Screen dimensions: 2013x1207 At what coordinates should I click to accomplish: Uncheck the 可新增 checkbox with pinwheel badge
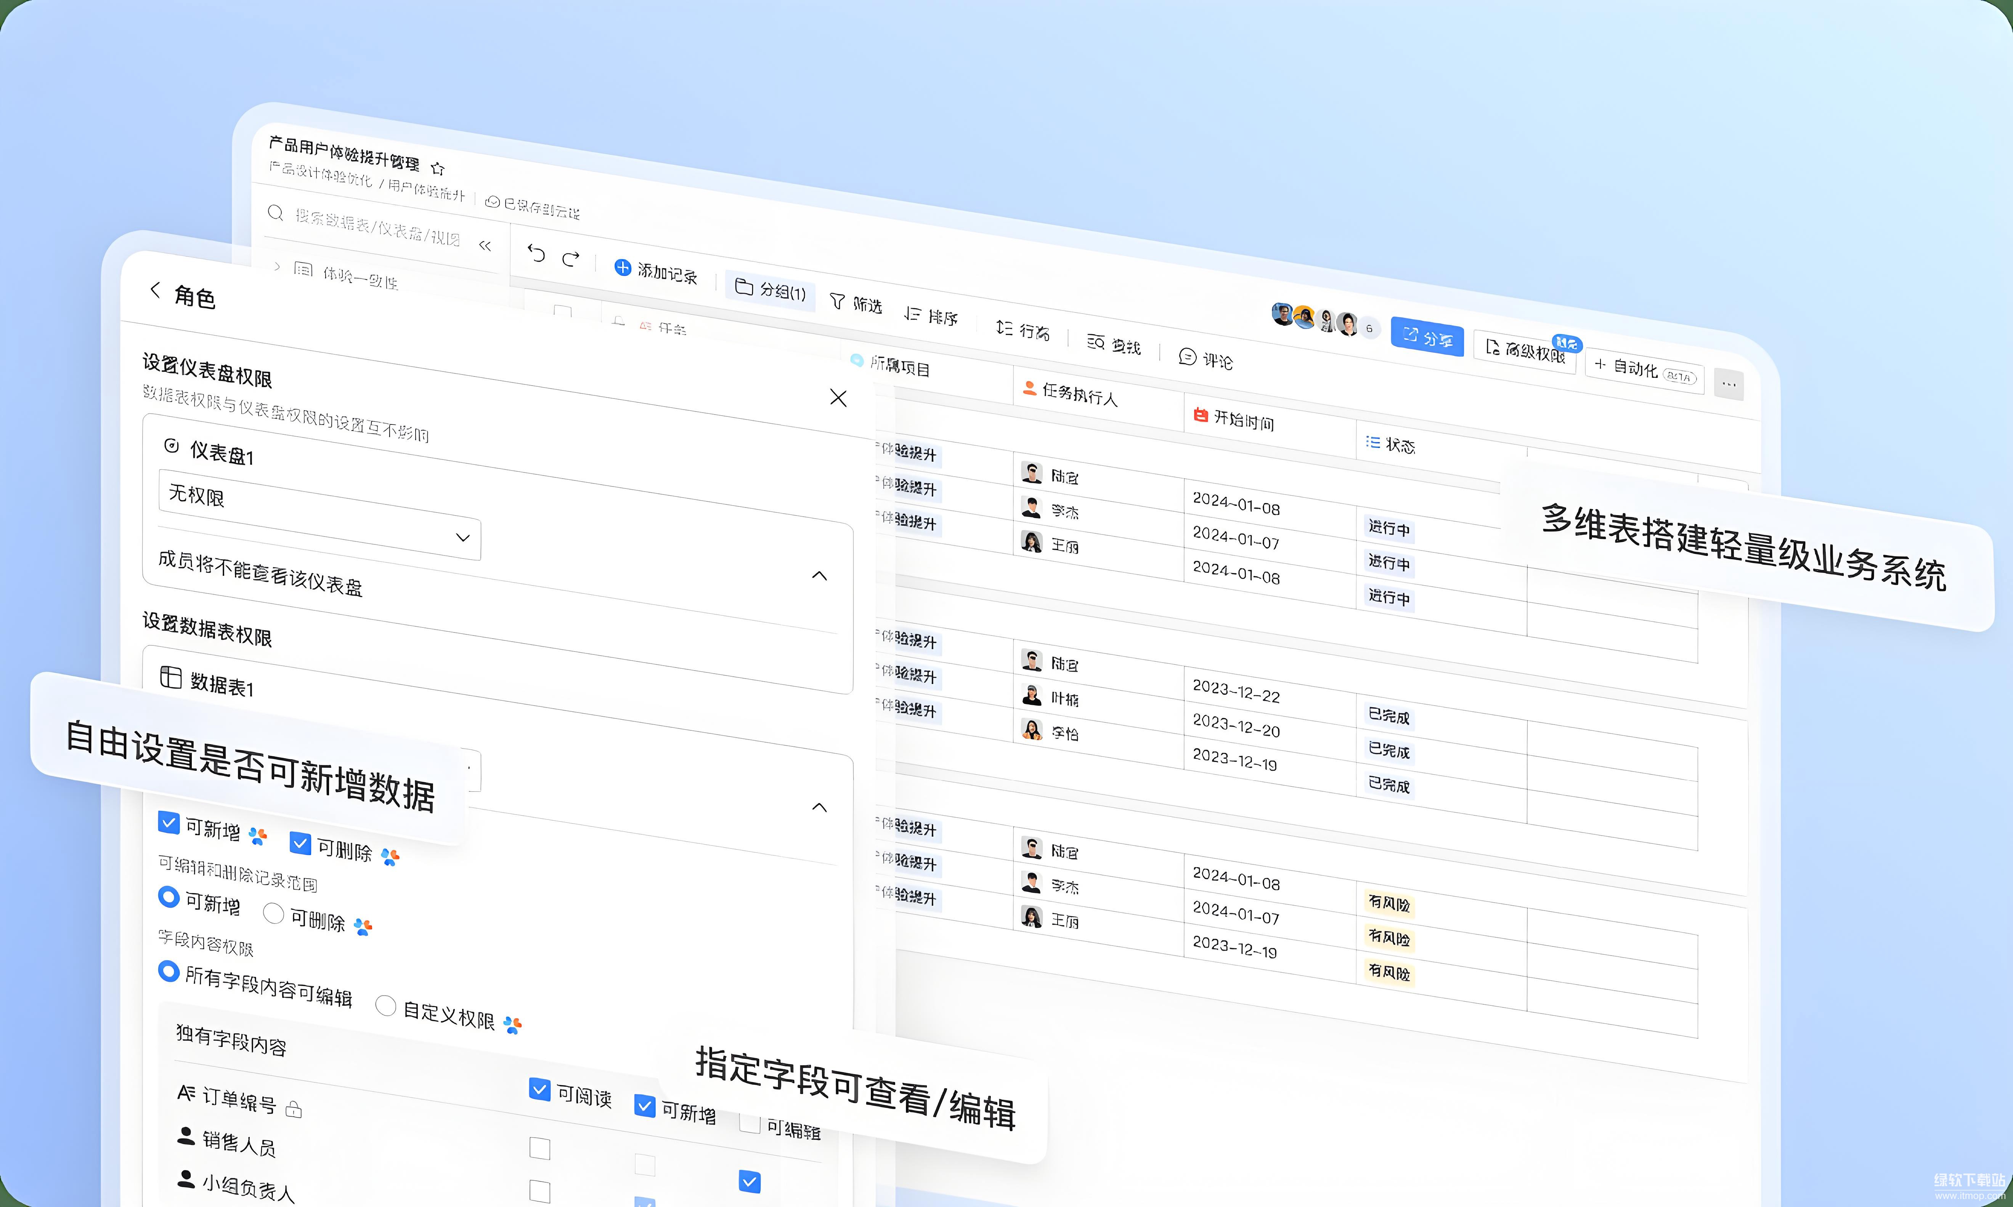click(169, 822)
